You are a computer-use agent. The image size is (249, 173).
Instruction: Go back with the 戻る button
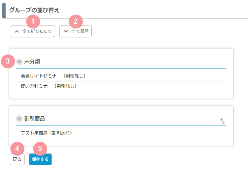click(17, 159)
